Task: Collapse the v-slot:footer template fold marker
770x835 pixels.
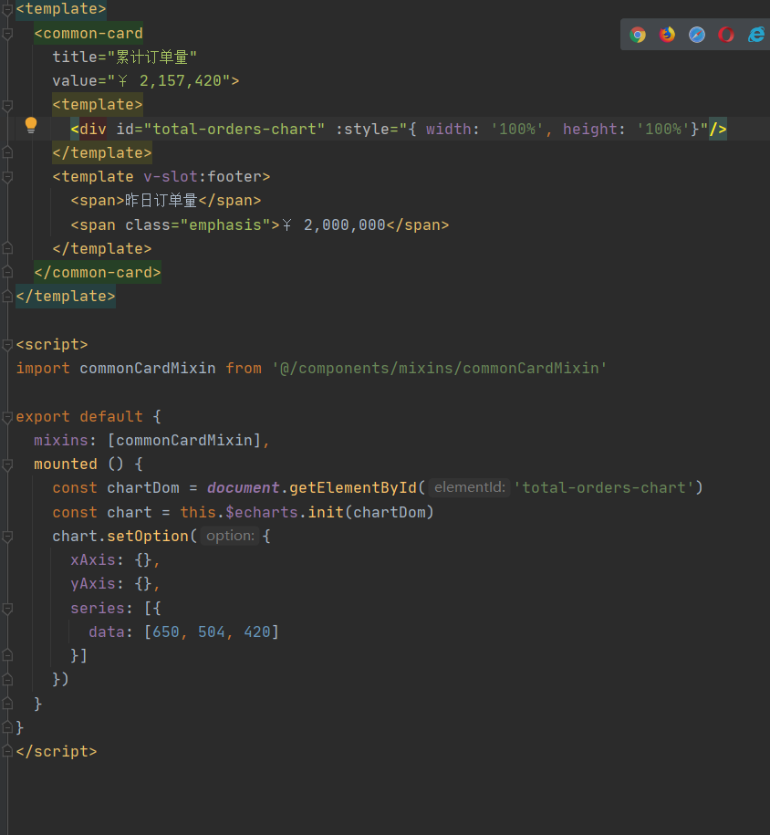Action: coord(7,177)
